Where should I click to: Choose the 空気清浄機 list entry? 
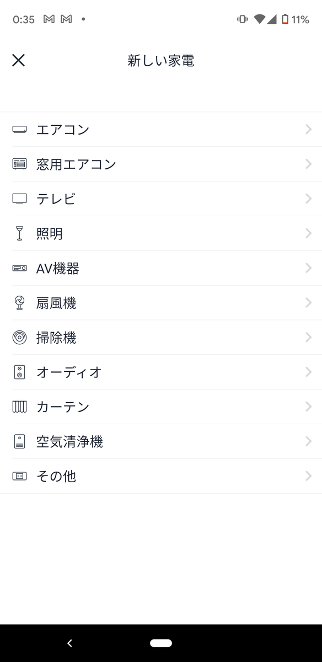click(x=161, y=441)
